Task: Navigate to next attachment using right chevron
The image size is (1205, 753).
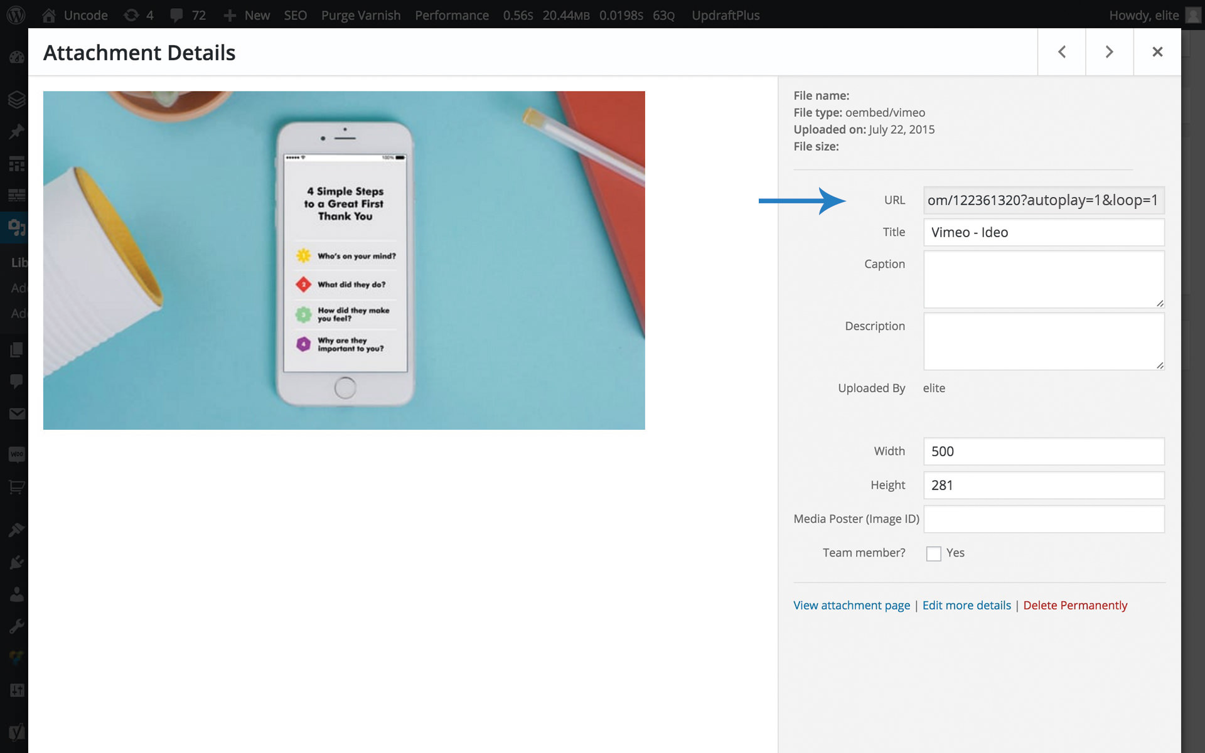Action: (1109, 52)
